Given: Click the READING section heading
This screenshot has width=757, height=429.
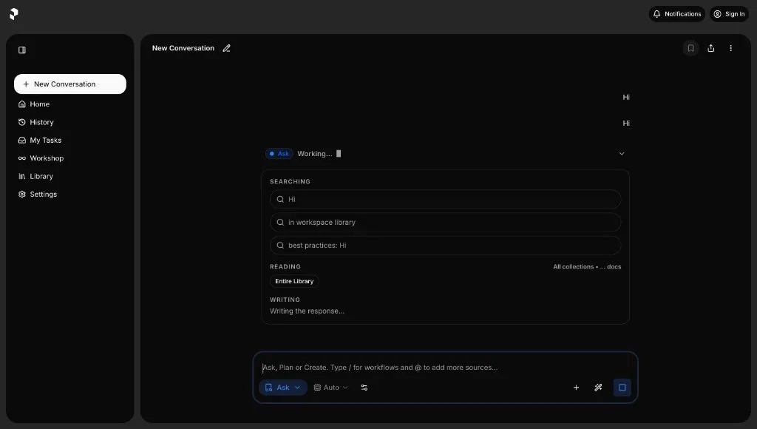Looking at the screenshot, I should tap(285, 267).
